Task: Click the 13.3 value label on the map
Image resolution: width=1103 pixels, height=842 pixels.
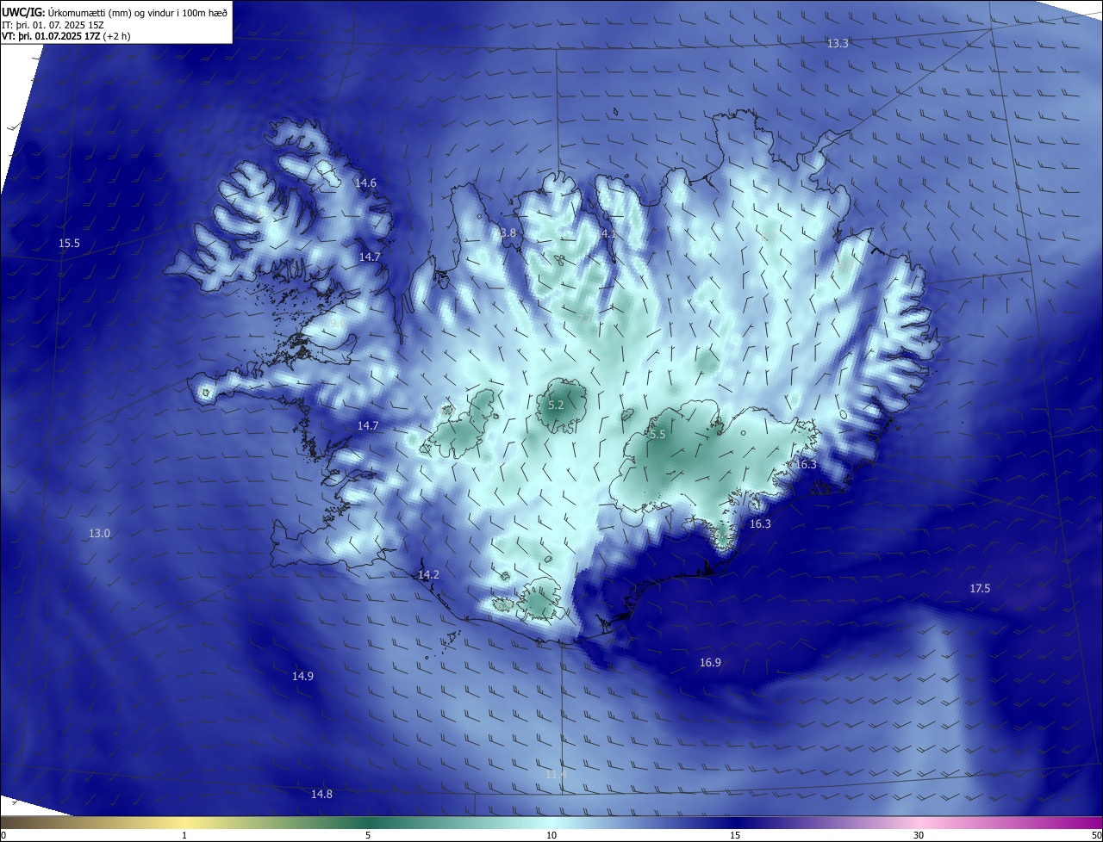Action: (x=838, y=43)
